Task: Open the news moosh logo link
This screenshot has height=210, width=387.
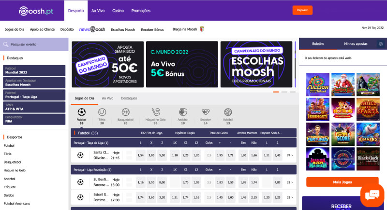Action: pos(92,29)
